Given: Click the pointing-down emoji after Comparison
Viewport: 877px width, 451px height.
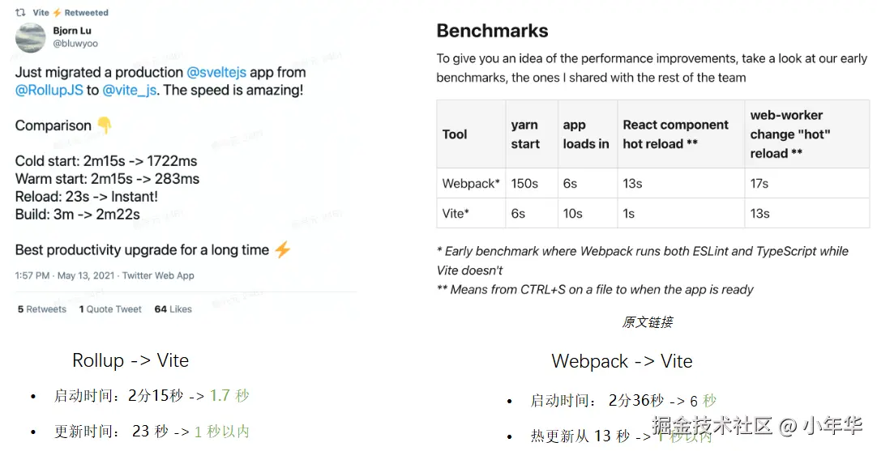Looking at the screenshot, I should pyautogui.click(x=105, y=126).
